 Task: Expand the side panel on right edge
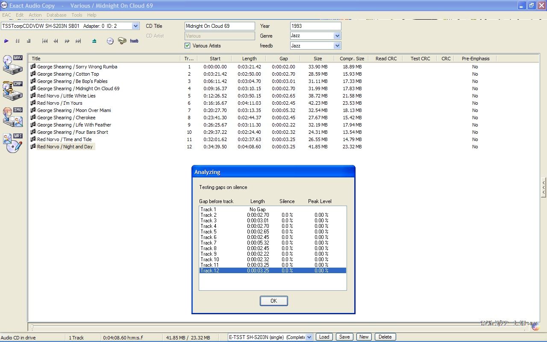544,187
